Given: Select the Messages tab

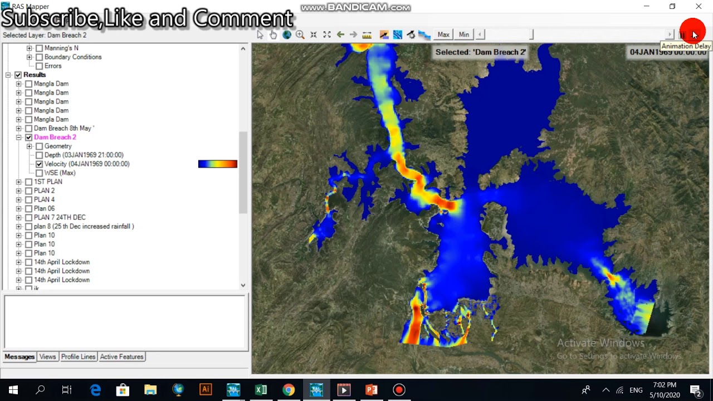Looking at the screenshot, I should [19, 356].
